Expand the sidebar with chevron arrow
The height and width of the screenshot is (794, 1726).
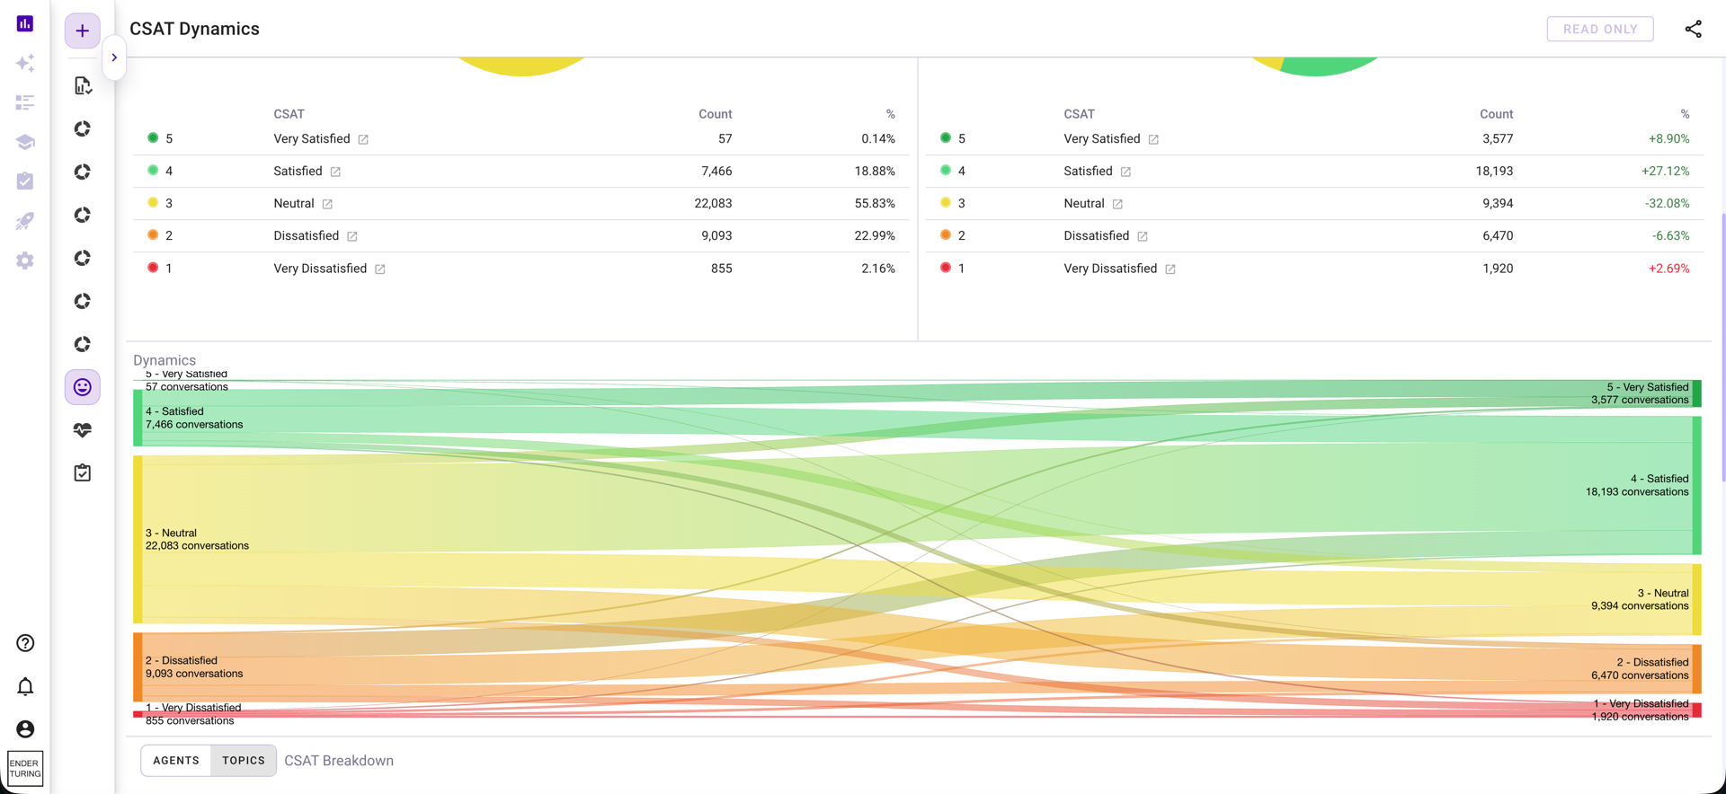[x=114, y=57]
